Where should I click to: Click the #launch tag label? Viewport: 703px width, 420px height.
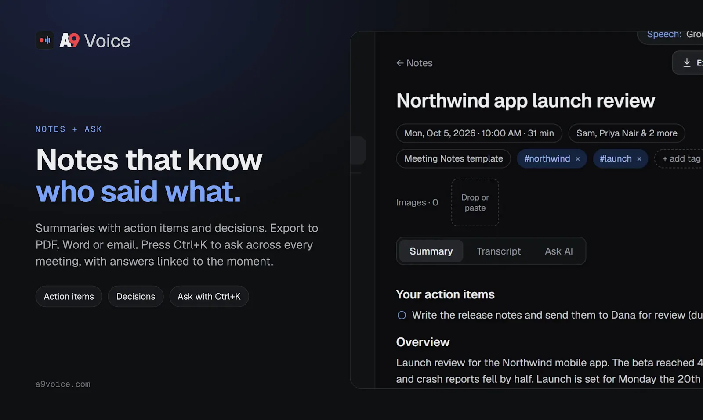pyautogui.click(x=616, y=159)
